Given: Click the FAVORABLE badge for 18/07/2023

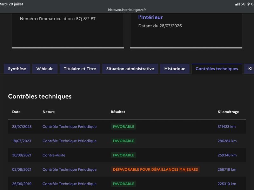Looking at the screenshot, I should coord(124,141).
